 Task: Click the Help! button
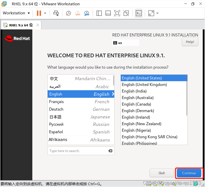point(190,42)
